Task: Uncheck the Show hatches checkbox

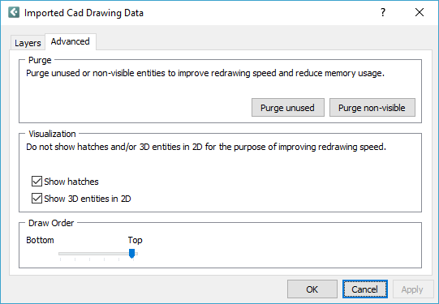Action: click(x=37, y=182)
